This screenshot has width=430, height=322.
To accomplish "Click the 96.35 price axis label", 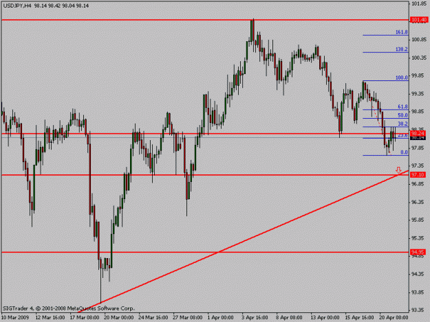I will (x=418, y=202).
